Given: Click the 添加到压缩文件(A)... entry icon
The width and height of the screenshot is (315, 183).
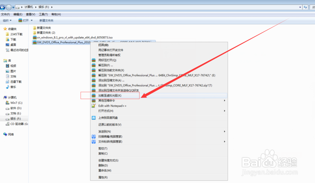Looking at the screenshot, I should (94, 80).
